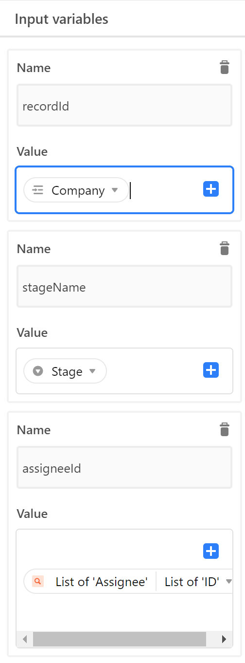The image size is (245, 663).
Task: Delete the assigneeId input variable
Action: click(x=224, y=430)
